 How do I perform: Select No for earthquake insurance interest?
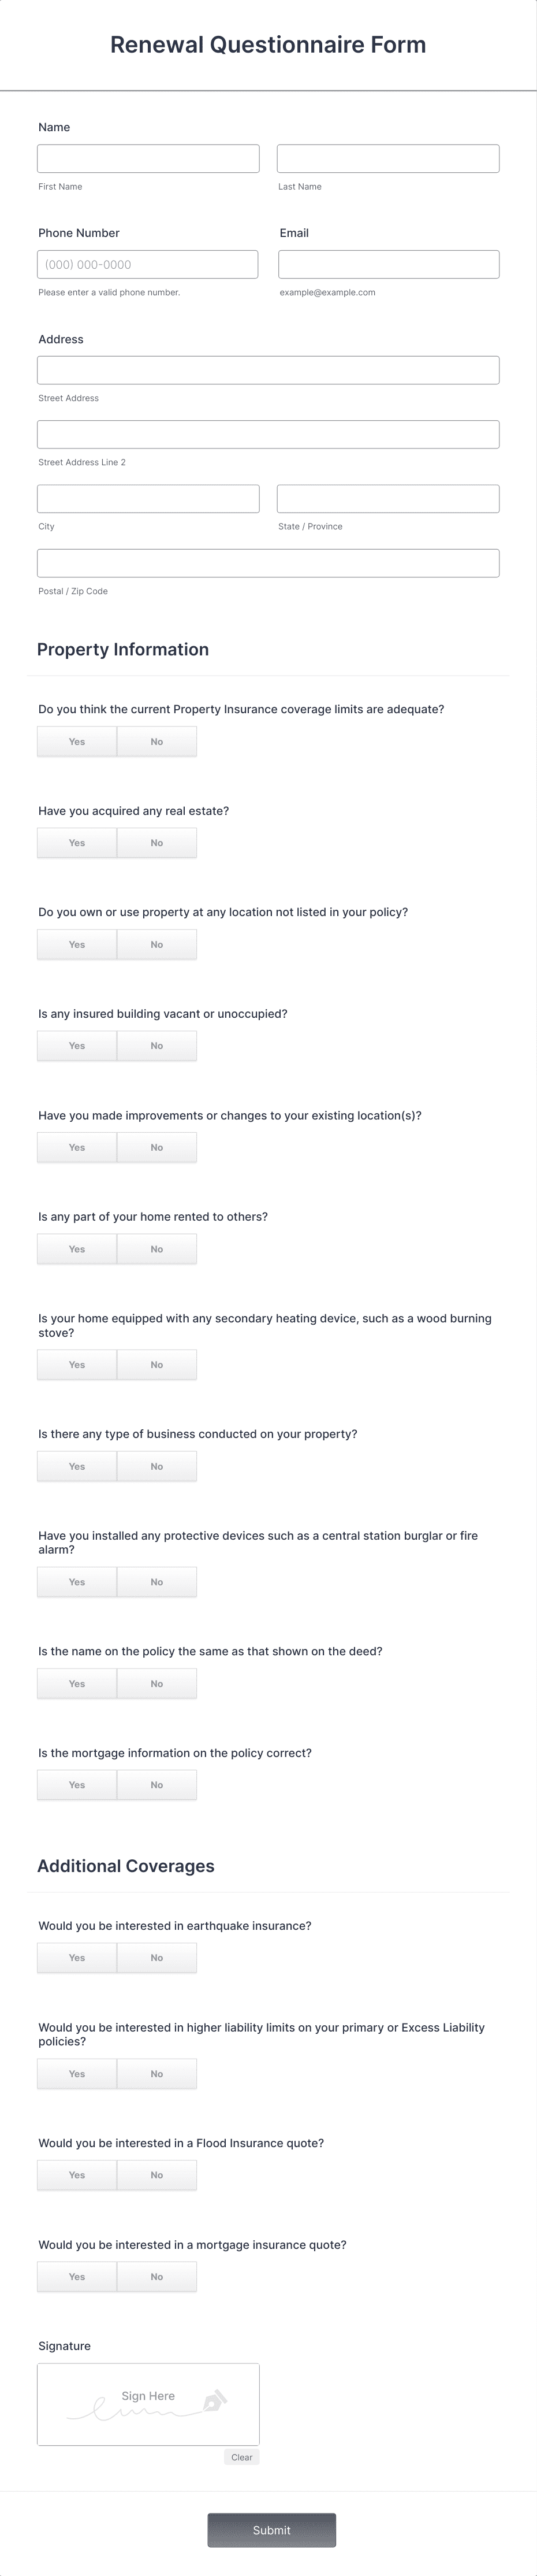point(156,1957)
